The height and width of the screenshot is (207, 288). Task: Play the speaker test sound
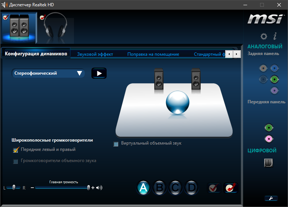point(99,73)
